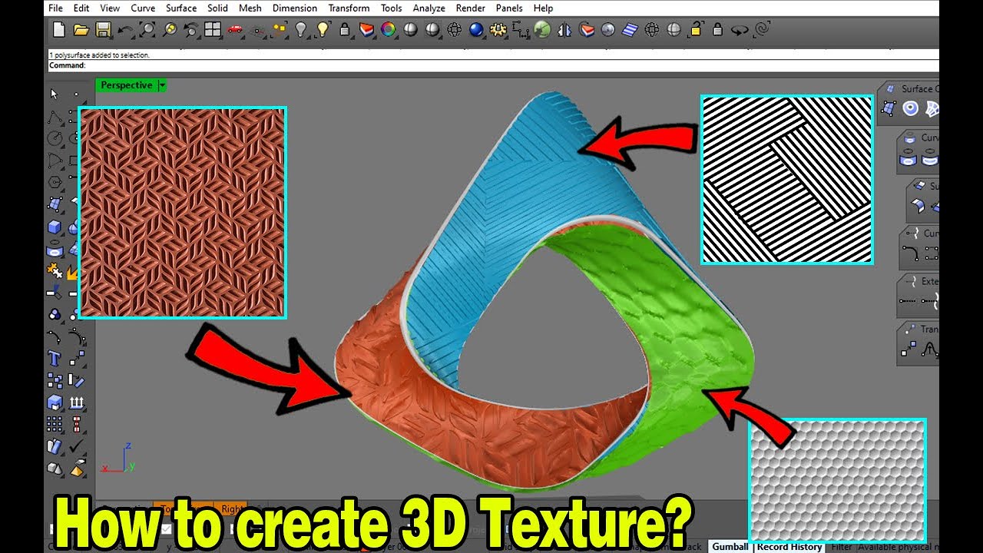This screenshot has width=983, height=553.
Task: Click the Fillet curve tool in left sidebar
Action: tap(55, 336)
